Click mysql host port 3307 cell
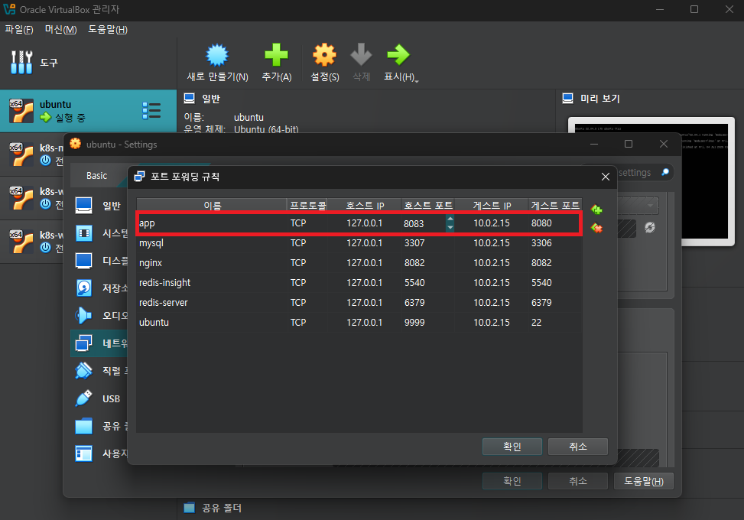The height and width of the screenshot is (520, 744). pos(428,243)
